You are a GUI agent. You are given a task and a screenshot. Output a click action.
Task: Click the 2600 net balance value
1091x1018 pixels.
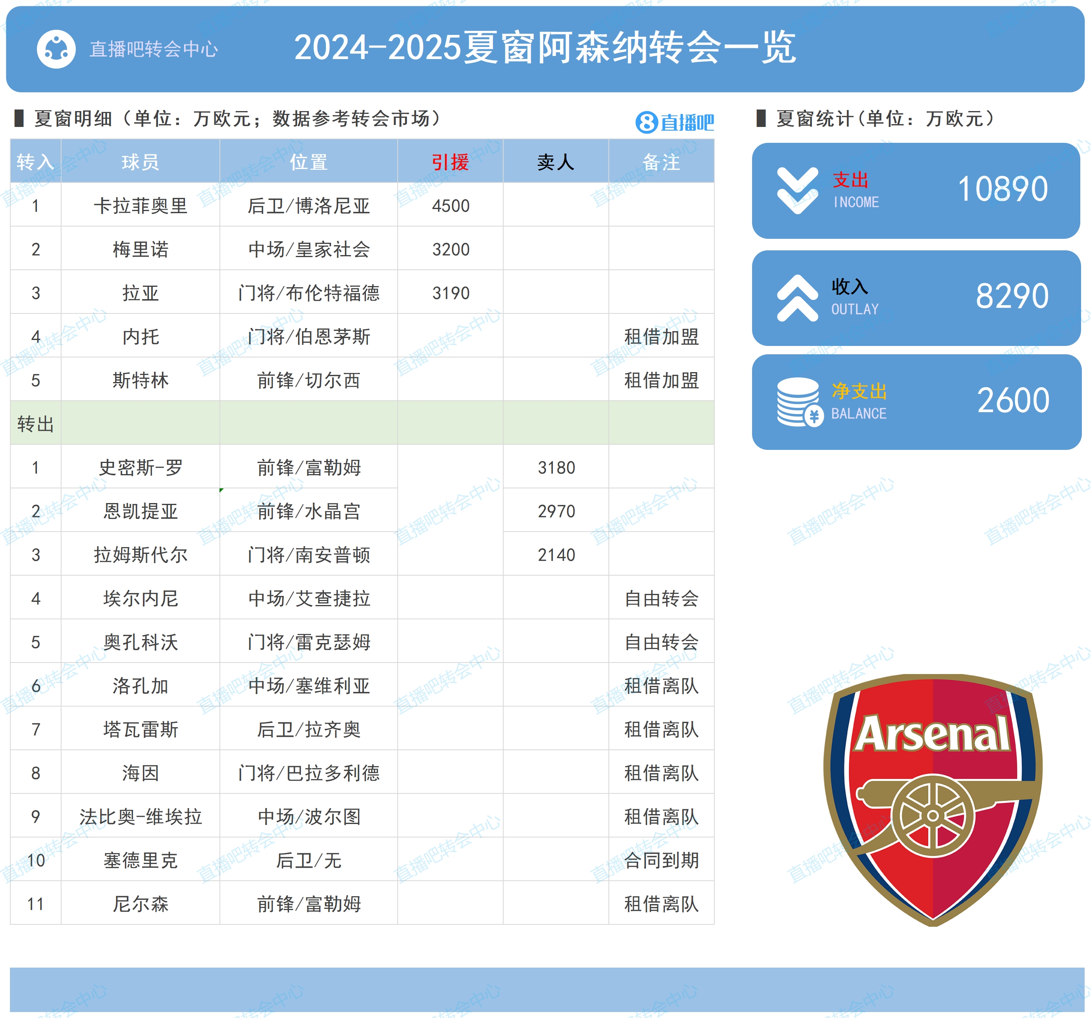1013,400
